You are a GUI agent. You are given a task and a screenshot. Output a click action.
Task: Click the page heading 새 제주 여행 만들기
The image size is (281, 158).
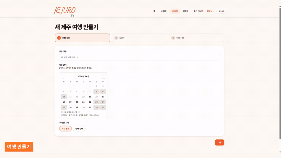point(77,27)
